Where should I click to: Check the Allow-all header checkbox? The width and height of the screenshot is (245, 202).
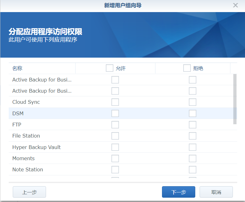pyautogui.click(x=109, y=68)
